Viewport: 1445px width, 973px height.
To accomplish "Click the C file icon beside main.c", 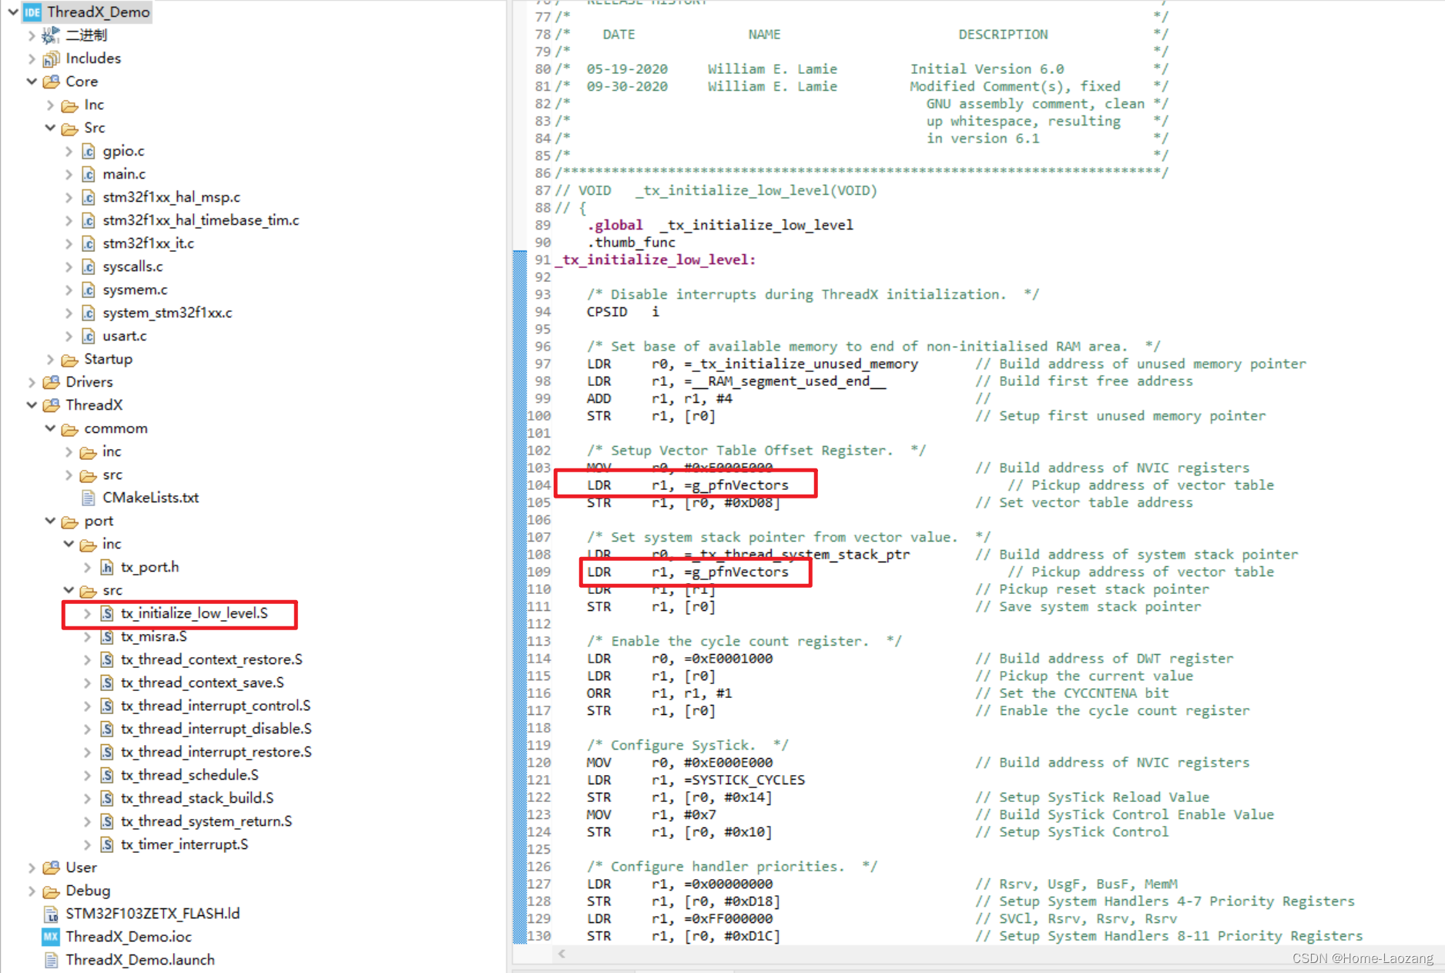I will coord(88,174).
